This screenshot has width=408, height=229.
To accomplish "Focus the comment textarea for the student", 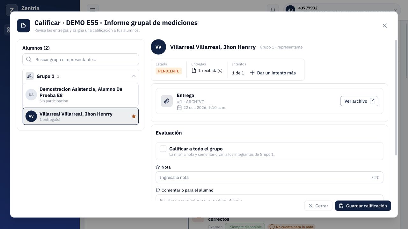I will 269,198.
